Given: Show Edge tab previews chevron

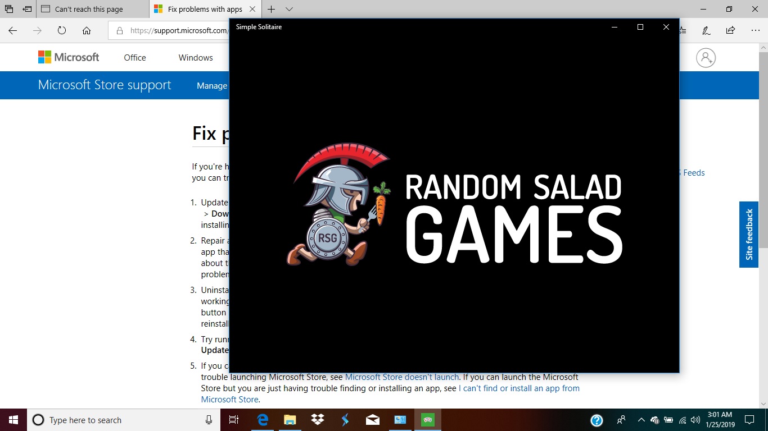Looking at the screenshot, I should point(289,9).
